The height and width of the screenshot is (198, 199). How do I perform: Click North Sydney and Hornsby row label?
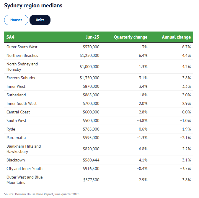(22, 67)
